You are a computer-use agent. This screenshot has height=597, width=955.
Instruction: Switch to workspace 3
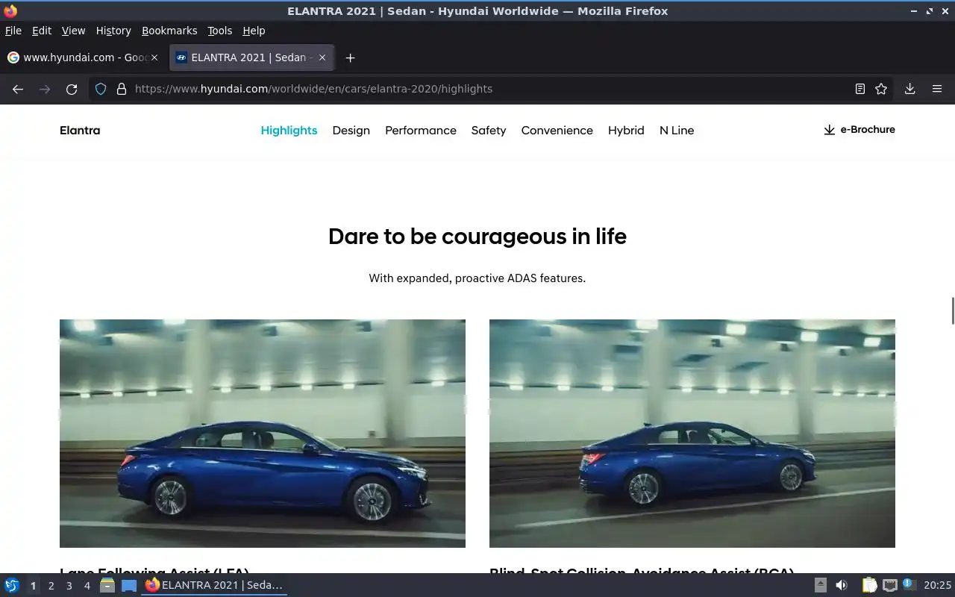pyautogui.click(x=69, y=586)
